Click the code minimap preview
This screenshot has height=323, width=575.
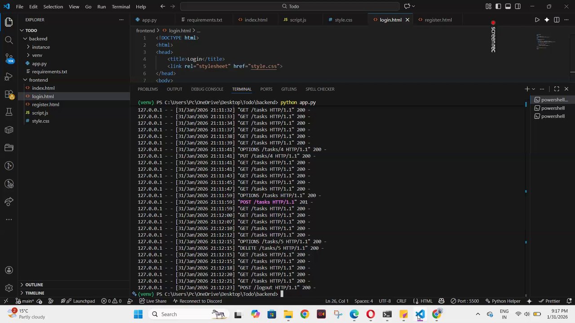(x=547, y=41)
